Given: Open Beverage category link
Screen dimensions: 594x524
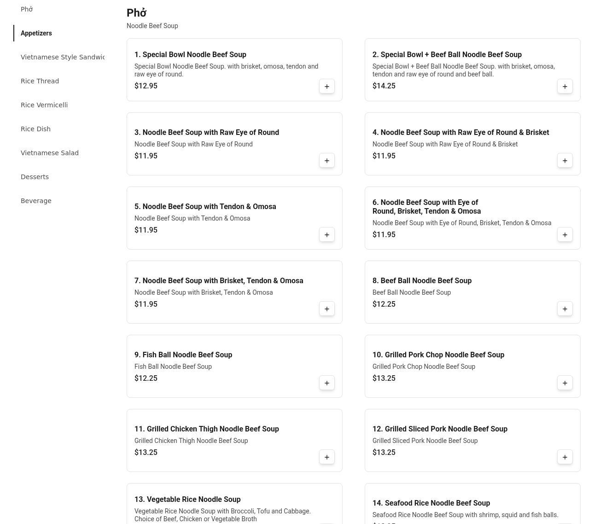Looking at the screenshot, I should [36, 201].
